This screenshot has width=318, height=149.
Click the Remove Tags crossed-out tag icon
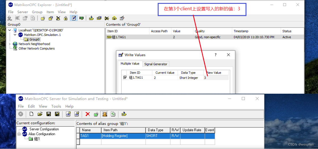[107, 18]
